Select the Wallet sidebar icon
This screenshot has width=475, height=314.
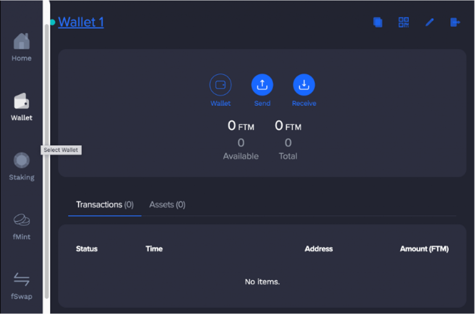click(x=21, y=106)
